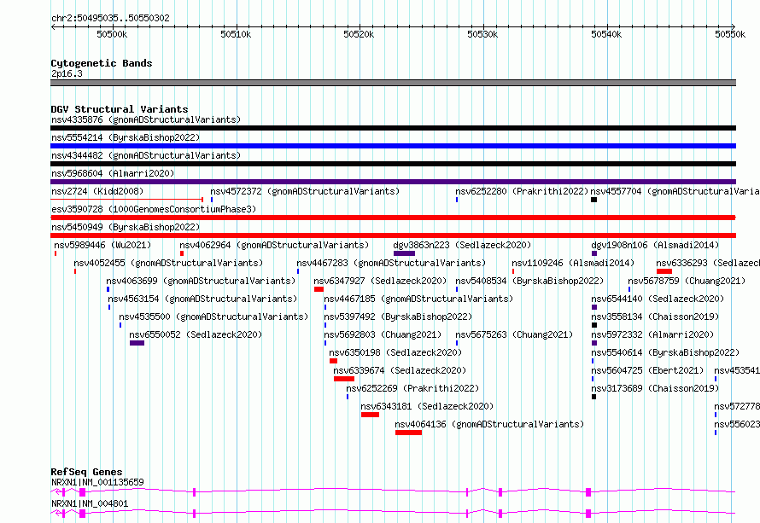Click the chr2:50495035..50550302 coordinates text

[x=110, y=18]
